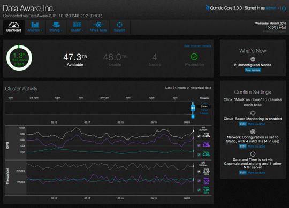This screenshot has height=208, width=289.
Task: Click the IOPS line chart
Action: pyautogui.click(x=110, y=142)
